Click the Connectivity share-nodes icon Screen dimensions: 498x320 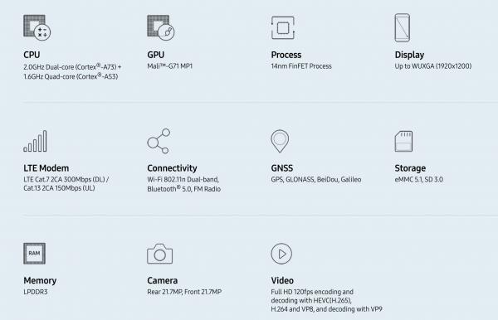[159, 141]
